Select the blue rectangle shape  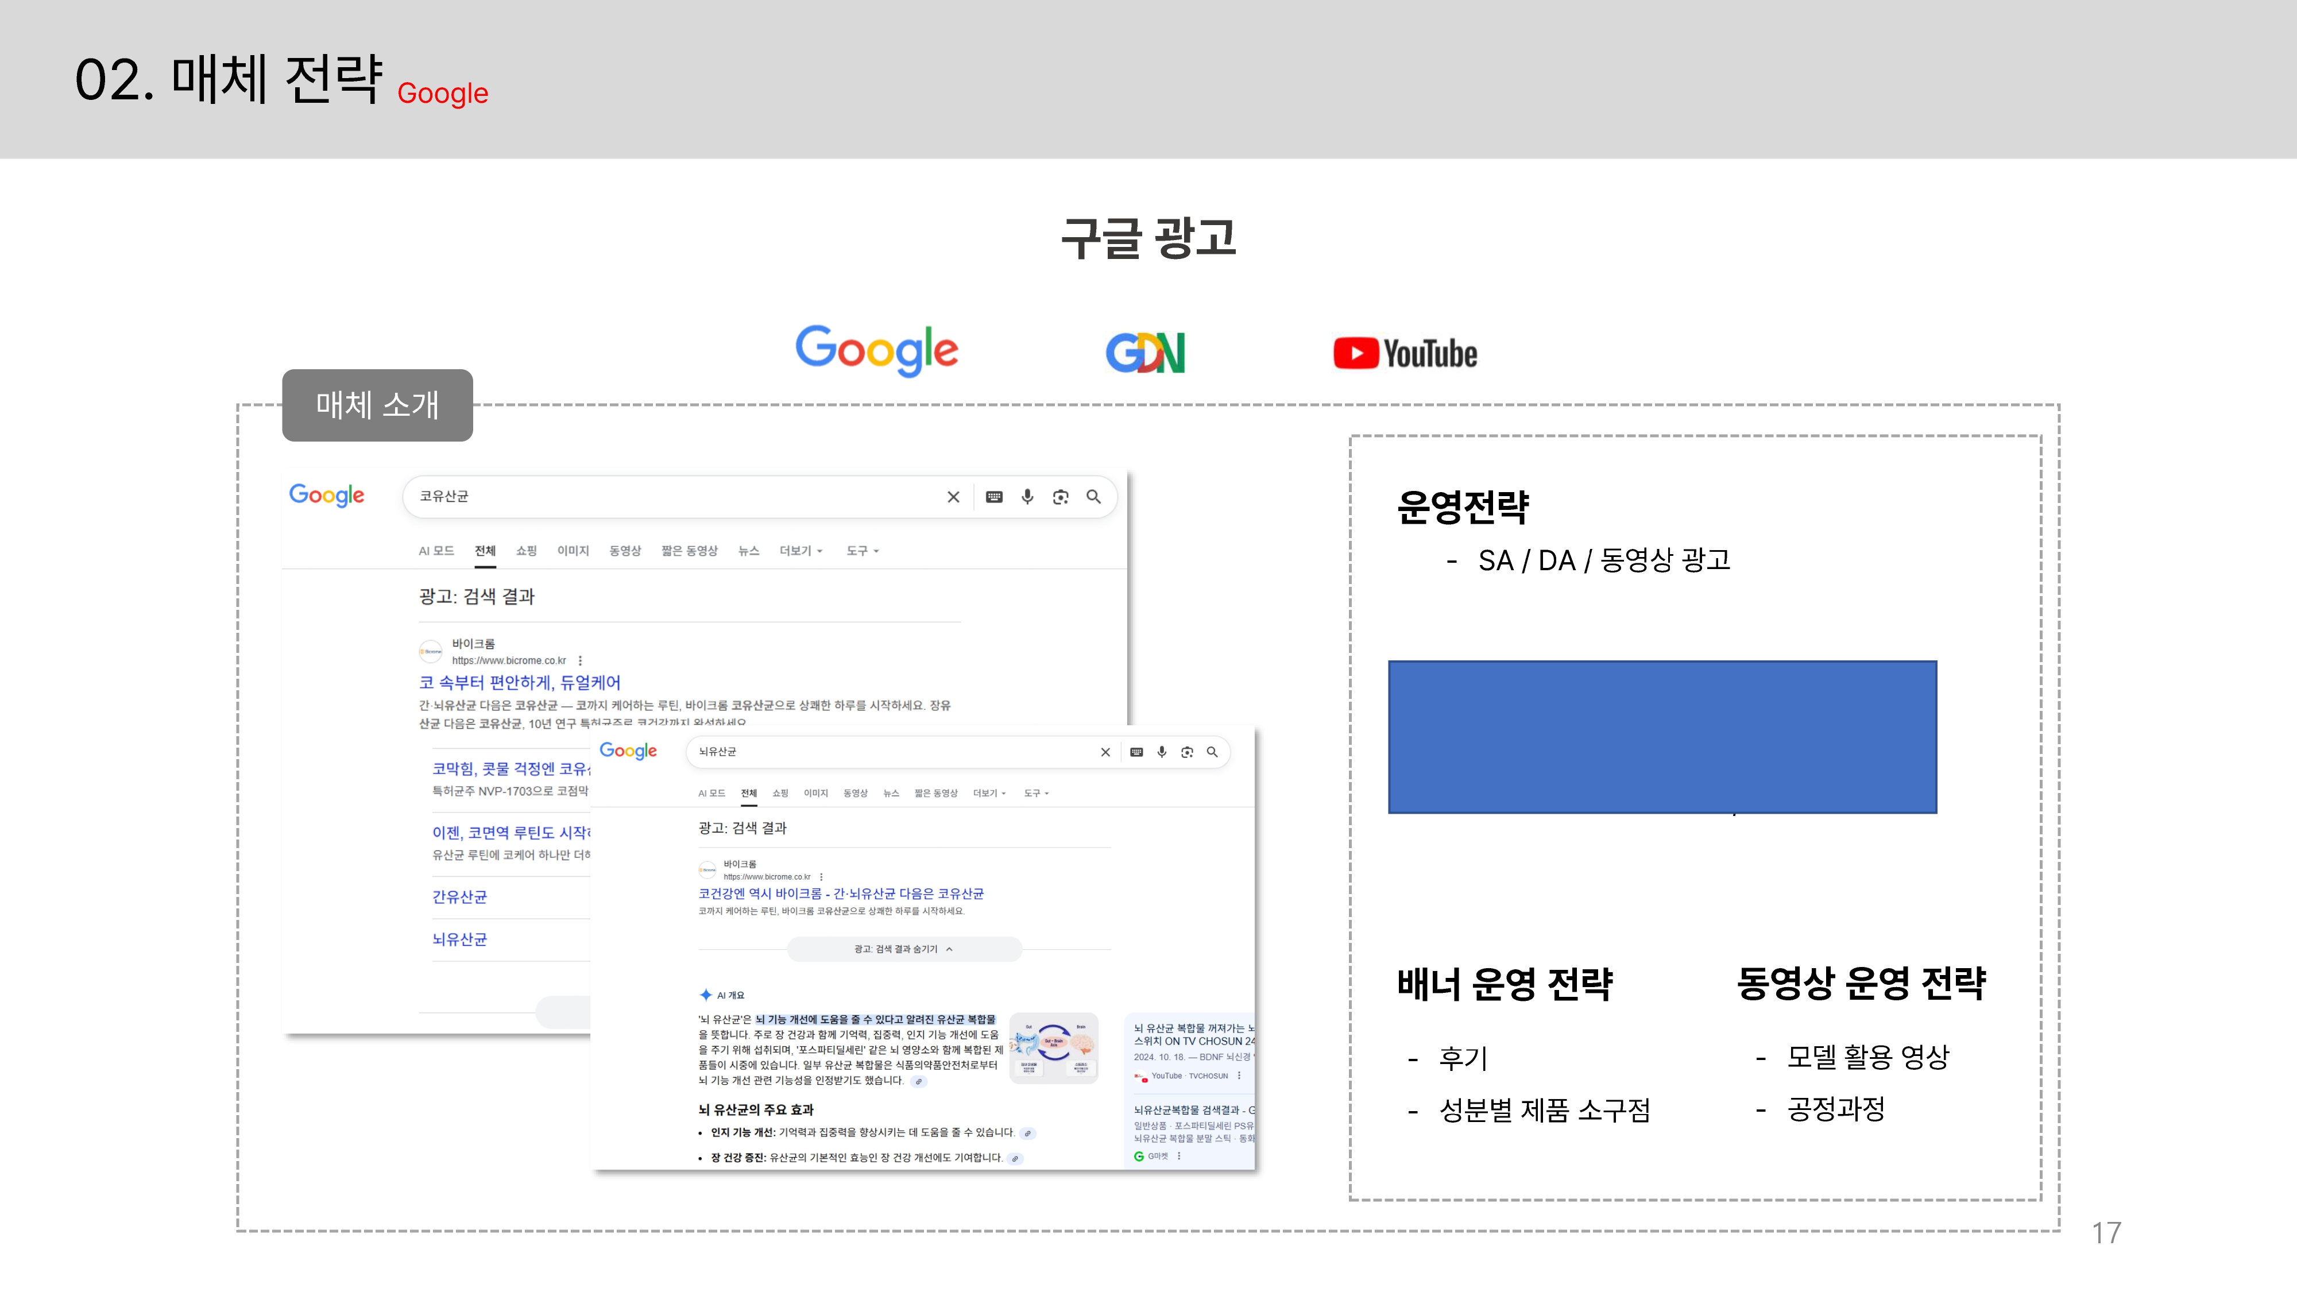(x=1662, y=737)
